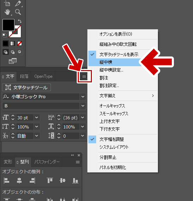Choose Draw Behind mode
Viewport: 193px width, 201px height.
pos(13,52)
